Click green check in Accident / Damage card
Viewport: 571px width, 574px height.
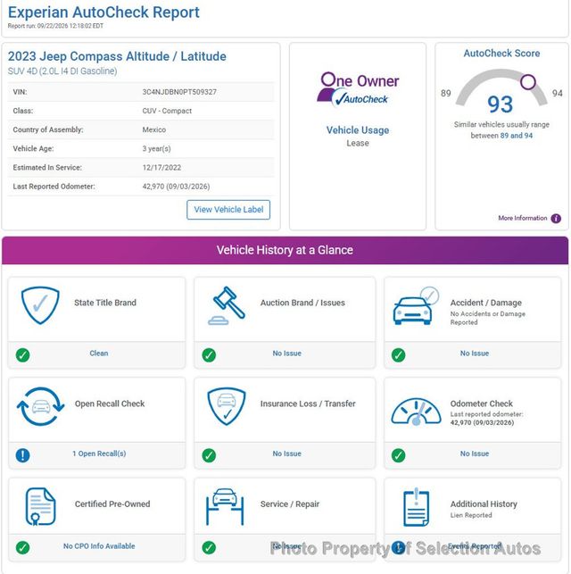tap(398, 355)
